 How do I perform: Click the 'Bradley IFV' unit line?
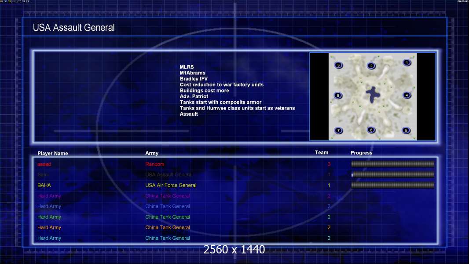194,79
